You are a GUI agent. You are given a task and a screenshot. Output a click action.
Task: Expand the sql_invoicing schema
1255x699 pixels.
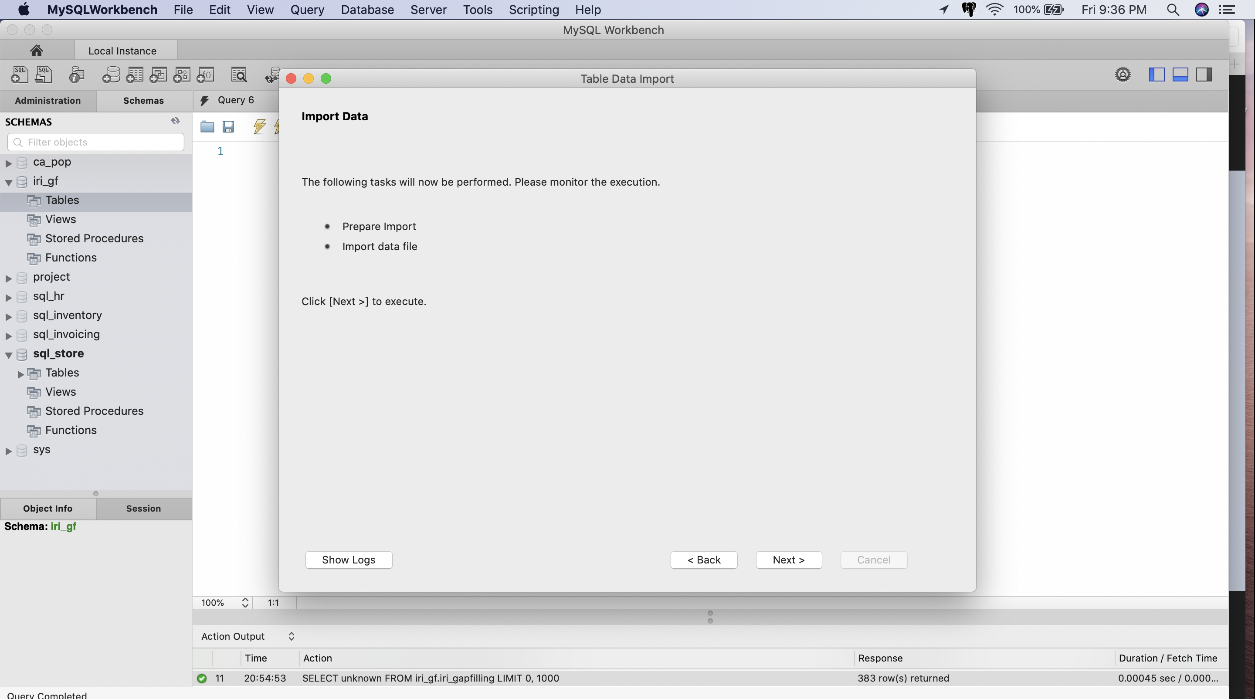coord(9,335)
